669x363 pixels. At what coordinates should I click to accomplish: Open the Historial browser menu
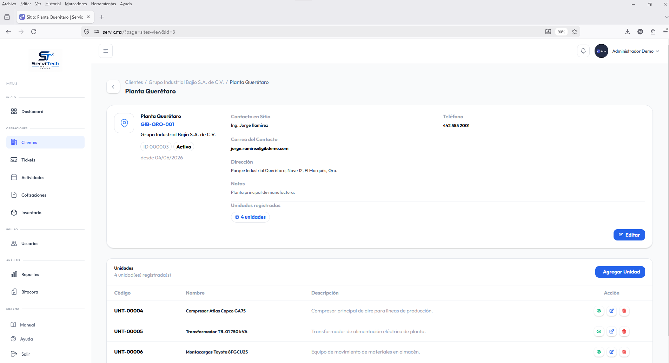click(x=53, y=4)
